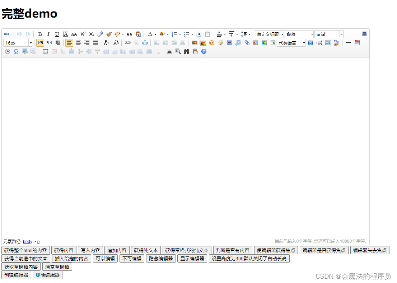Image resolution: width=397 pixels, height=283 pixels.
Task: Click 获得内容 button
Action: point(64,250)
